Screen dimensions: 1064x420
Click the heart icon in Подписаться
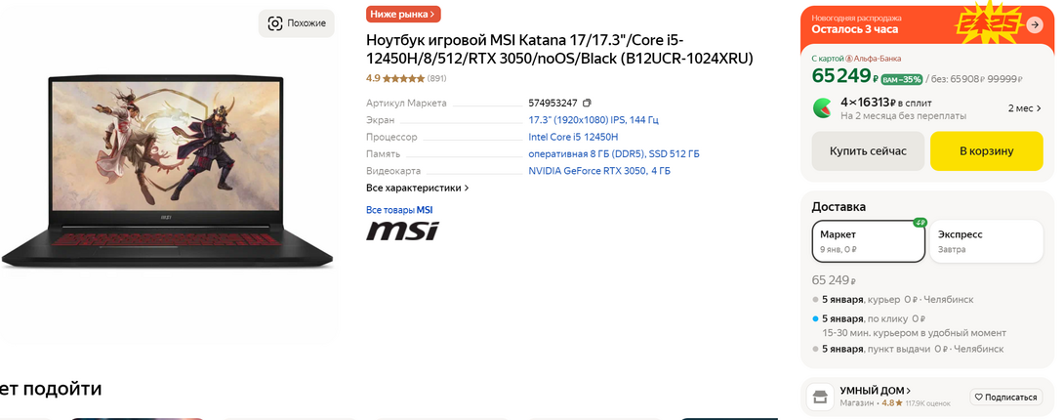979,397
